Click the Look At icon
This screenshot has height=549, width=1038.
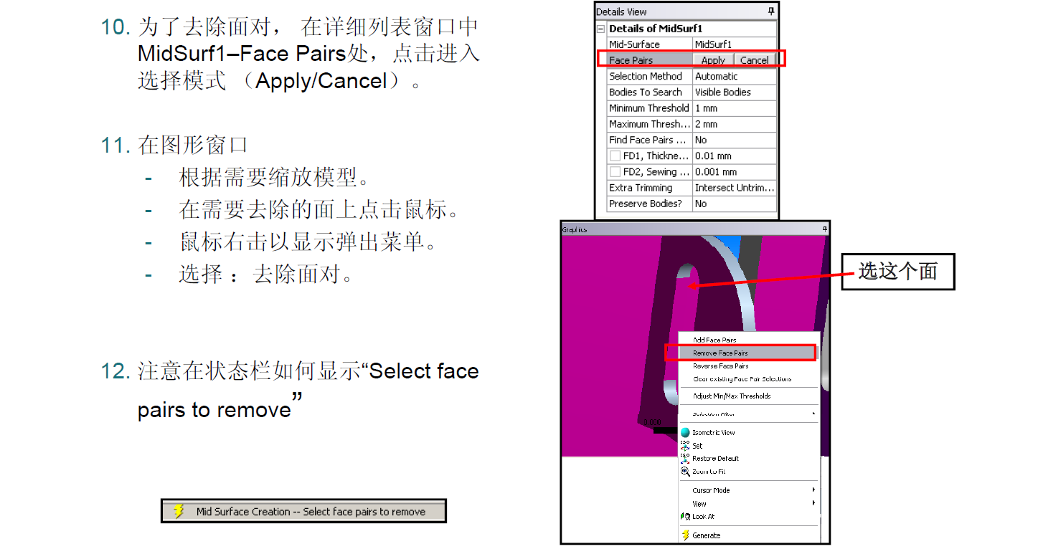pyautogui.click(x=685, y=517)
